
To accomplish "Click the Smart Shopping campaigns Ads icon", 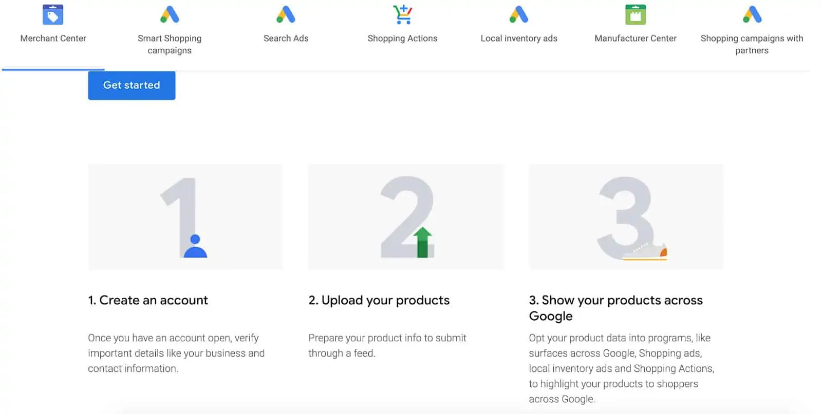I will tap(170, 15).
